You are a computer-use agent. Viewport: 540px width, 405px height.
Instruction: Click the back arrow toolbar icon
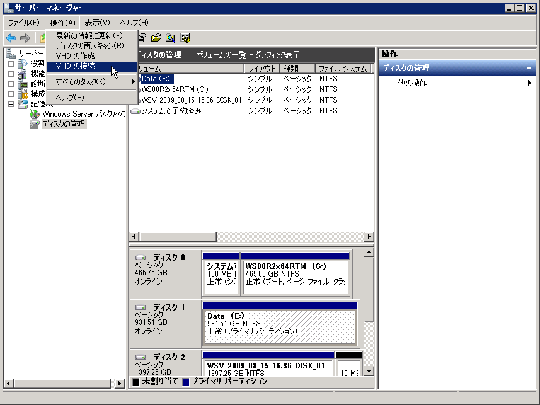[11, 38]
